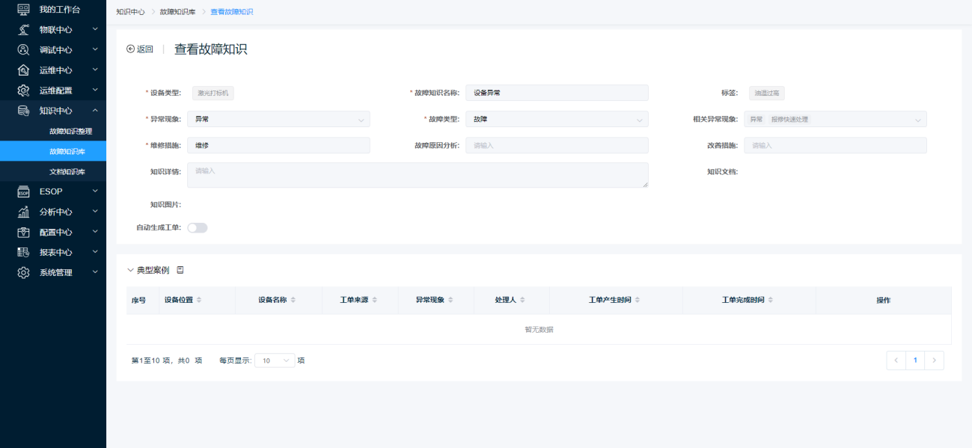This screenshot has height=448, width=972.
Task: Click the icon next to 典型案例
Action: tap(180, 270)
